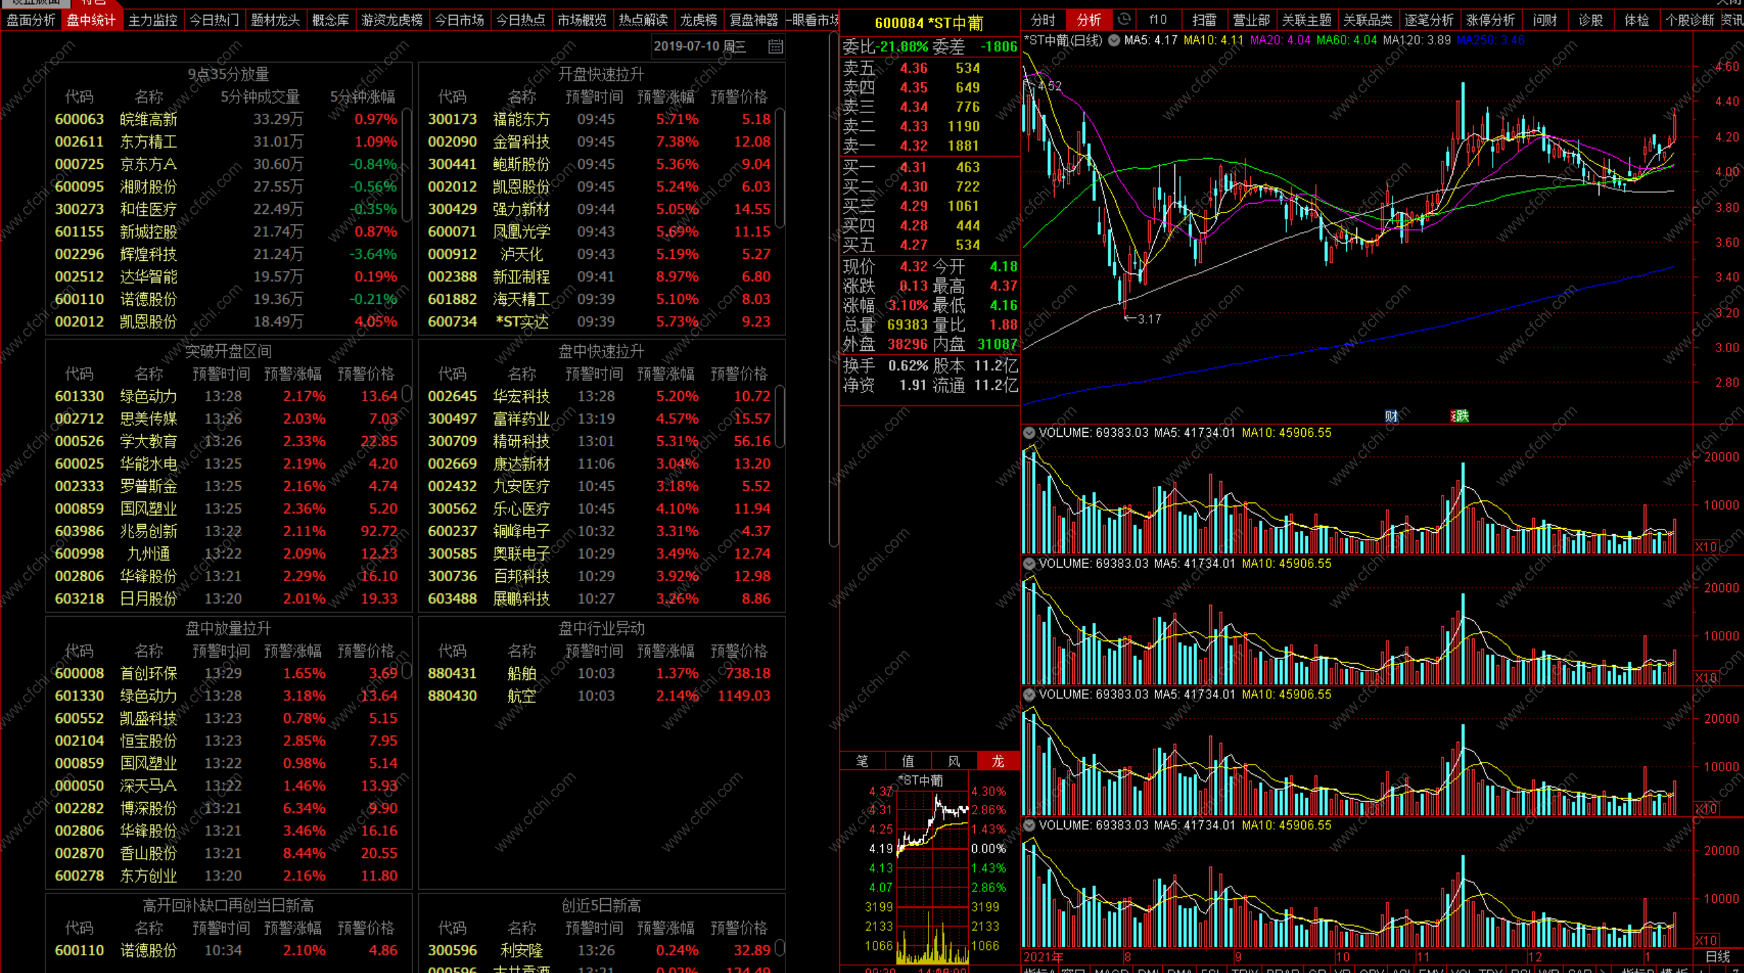Click stock 福能东方 in 开盘快速拉升 list
This screenshot has width=1744, height=973.
(x=521, y=119)
